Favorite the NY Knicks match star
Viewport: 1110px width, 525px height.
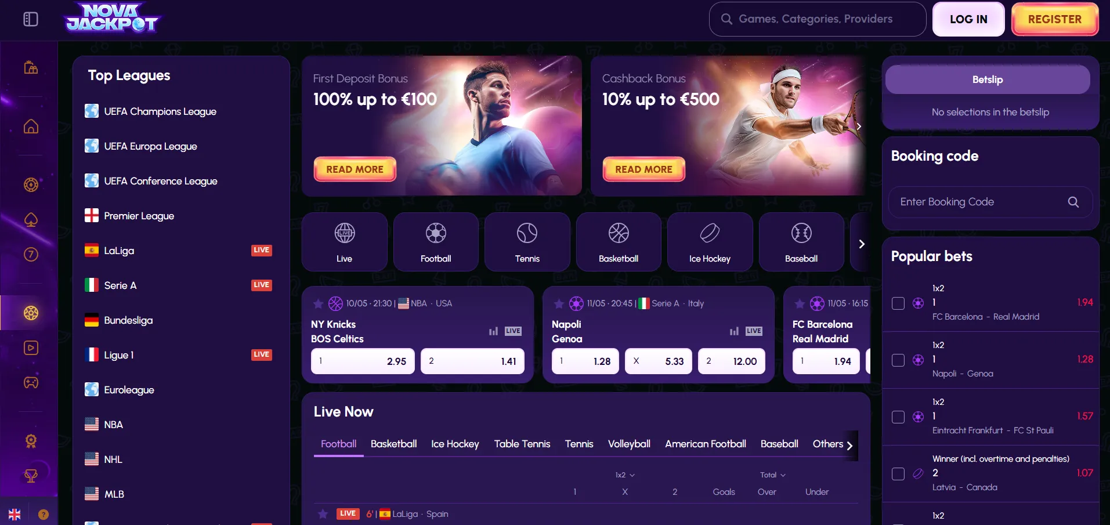coord(318,303)
